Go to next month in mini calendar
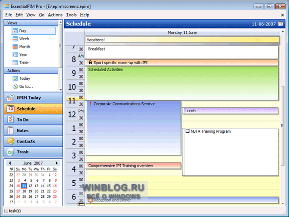This screenshot has width=289, height=217. (x=57, y=163)
